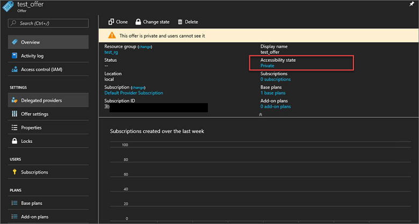Click the Delete trash icon

(x=180, y=22)
